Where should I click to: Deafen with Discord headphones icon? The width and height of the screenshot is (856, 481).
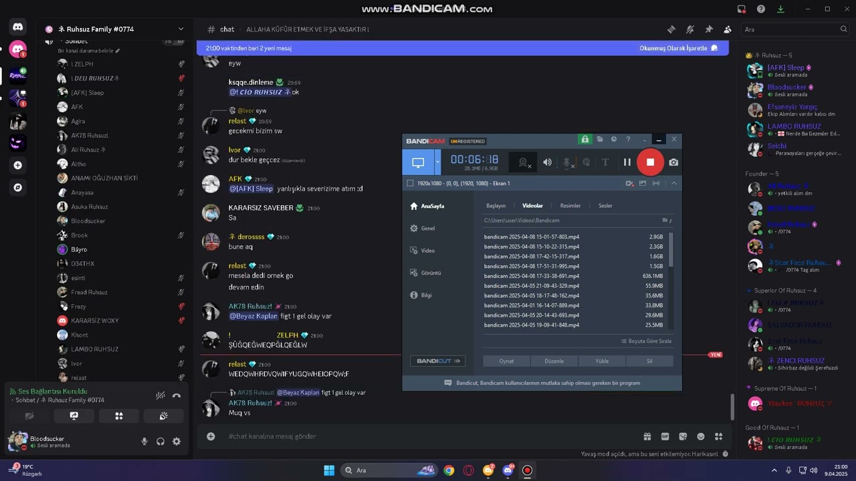tap(160, 442)
